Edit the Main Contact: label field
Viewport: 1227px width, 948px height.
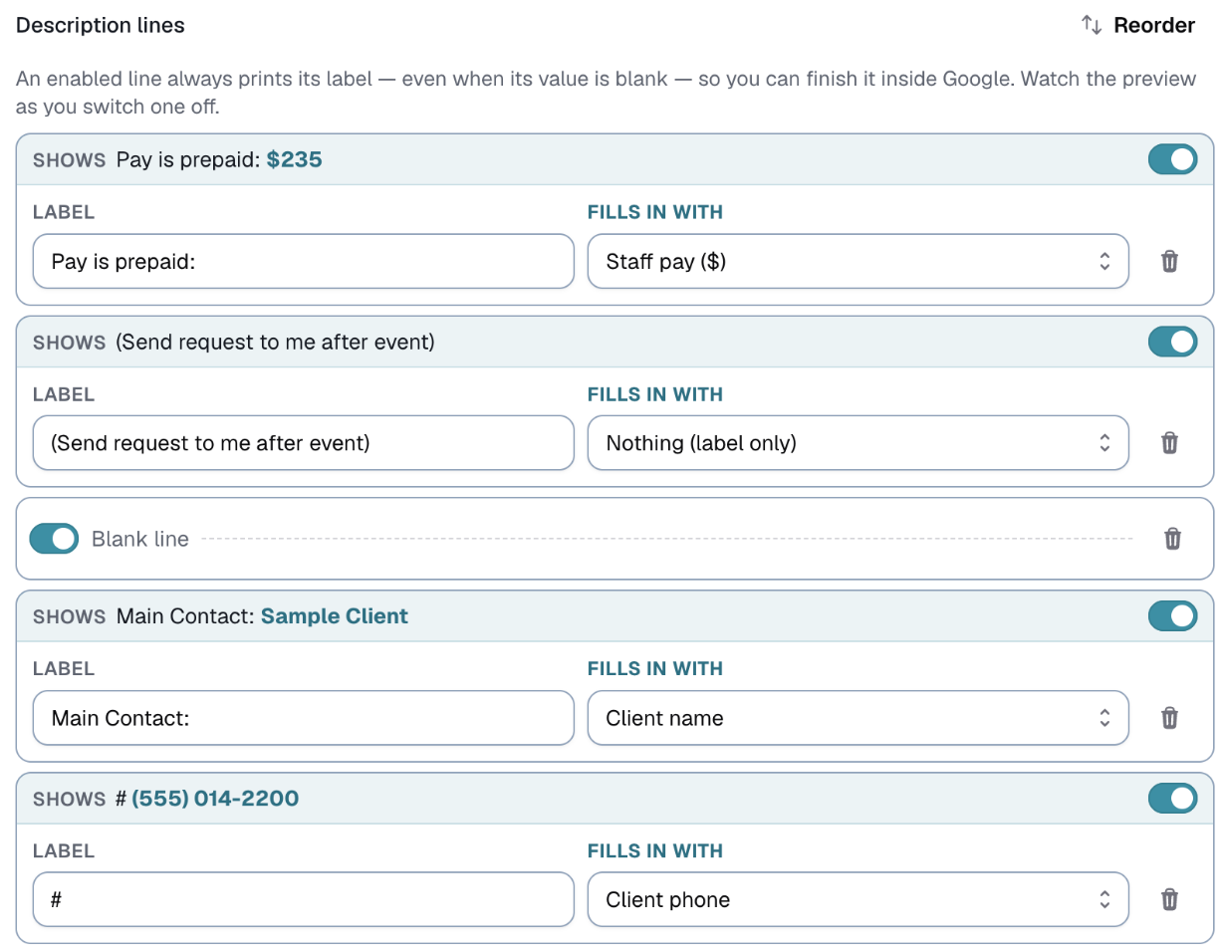[x=304, y=717]
